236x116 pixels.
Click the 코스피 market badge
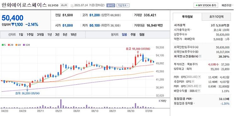(x=64, y=5)
